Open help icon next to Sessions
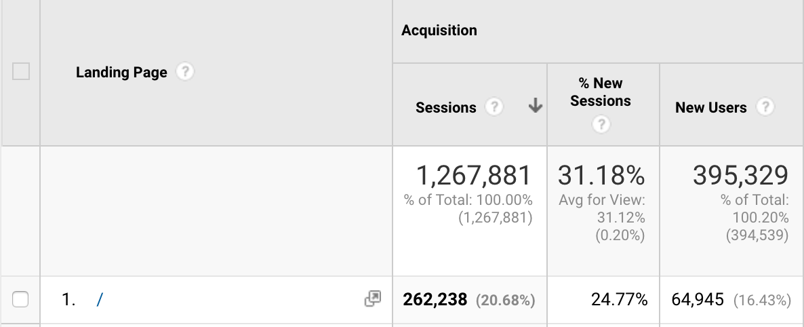 [x=494, y=107]
